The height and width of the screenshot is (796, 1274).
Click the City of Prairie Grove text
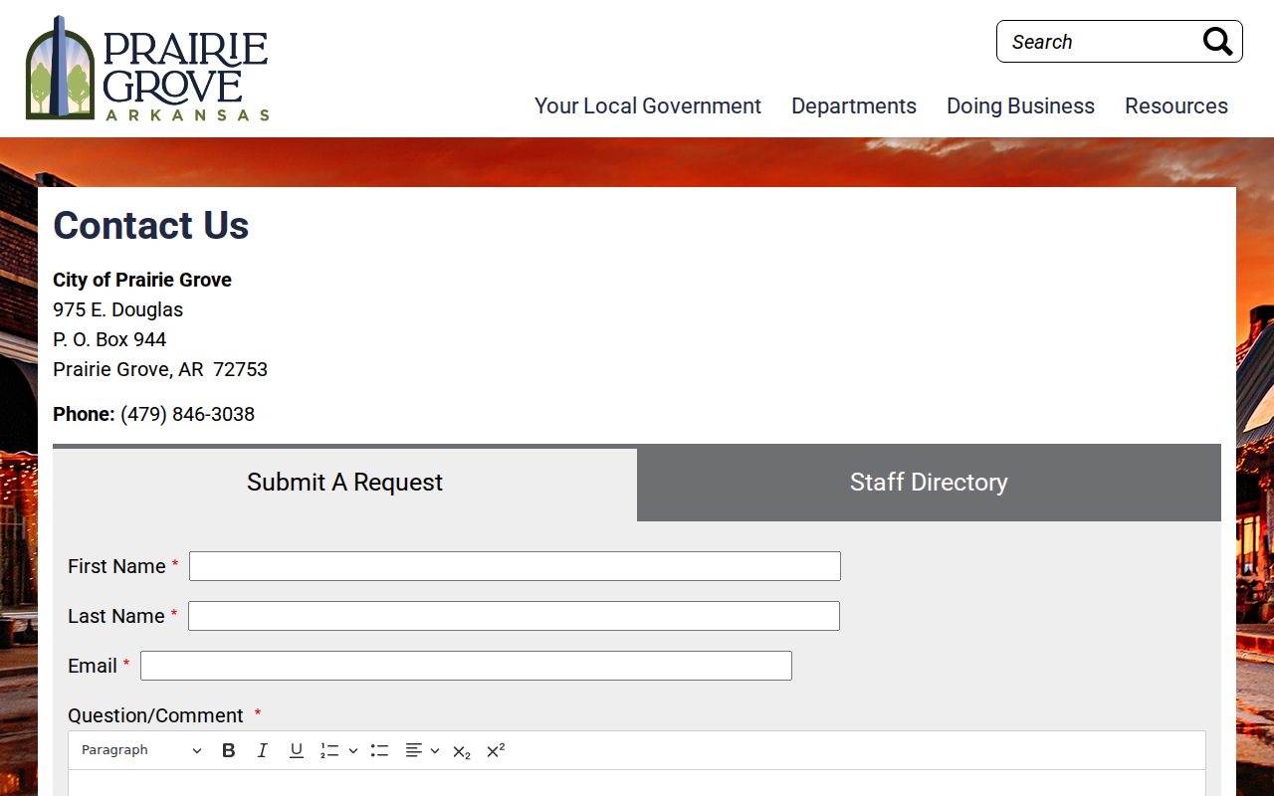(142, 280)
